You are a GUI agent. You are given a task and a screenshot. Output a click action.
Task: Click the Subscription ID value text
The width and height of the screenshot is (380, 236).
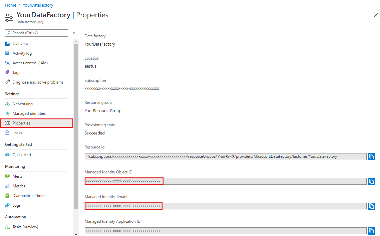tap(122, 89)
